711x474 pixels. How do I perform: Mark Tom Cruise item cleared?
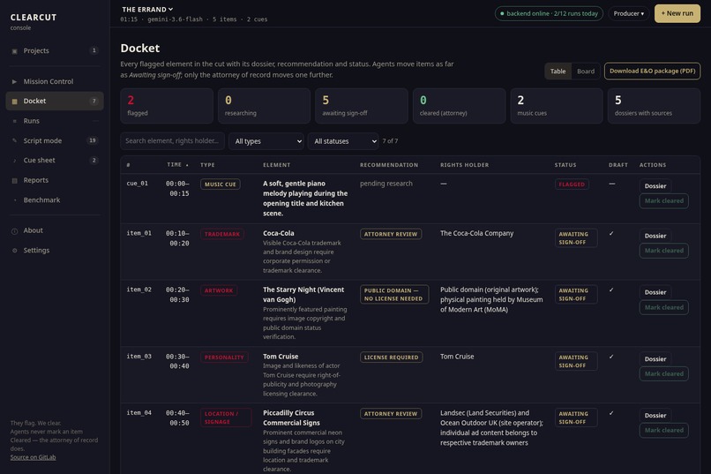point(664,373)
